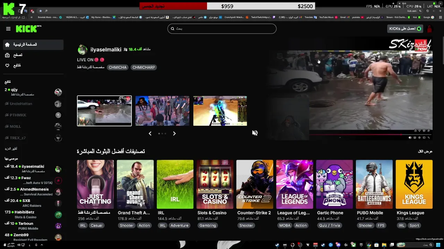The width and height of the screenshot is (444, 249).
Task: Select the CHMICHA tag
Action: 118,67
